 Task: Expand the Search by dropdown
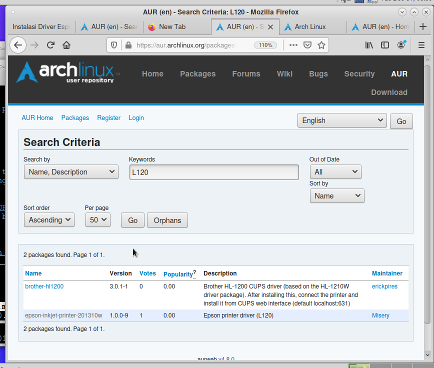71,172
